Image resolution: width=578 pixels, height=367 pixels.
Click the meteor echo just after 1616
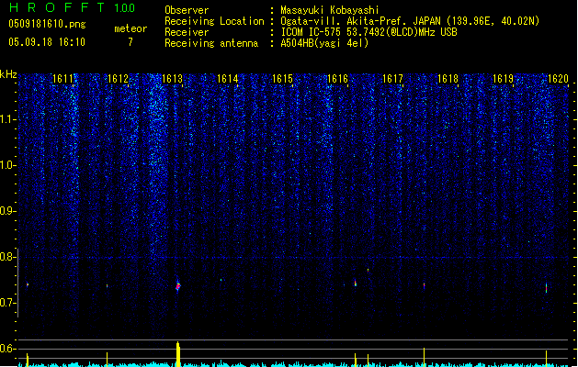pyautogui.click(x=356, y=284)
